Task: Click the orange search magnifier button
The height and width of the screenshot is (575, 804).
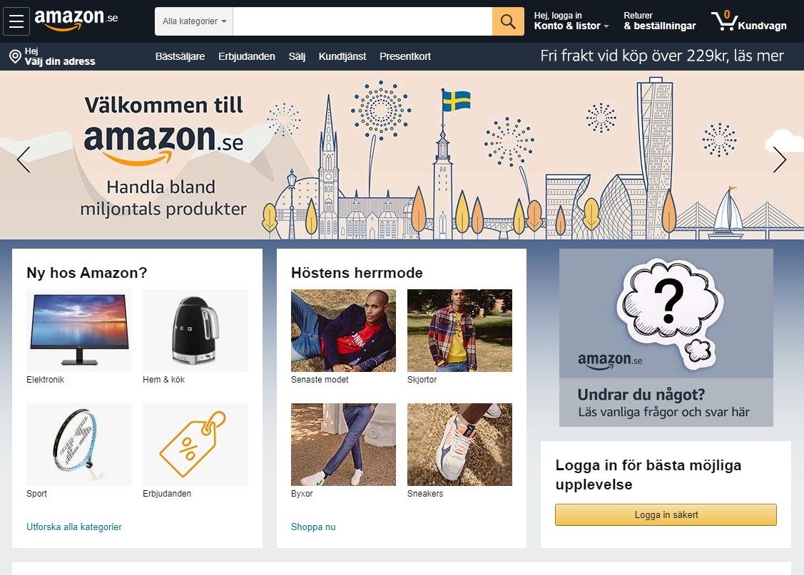Action: point(508,21)
